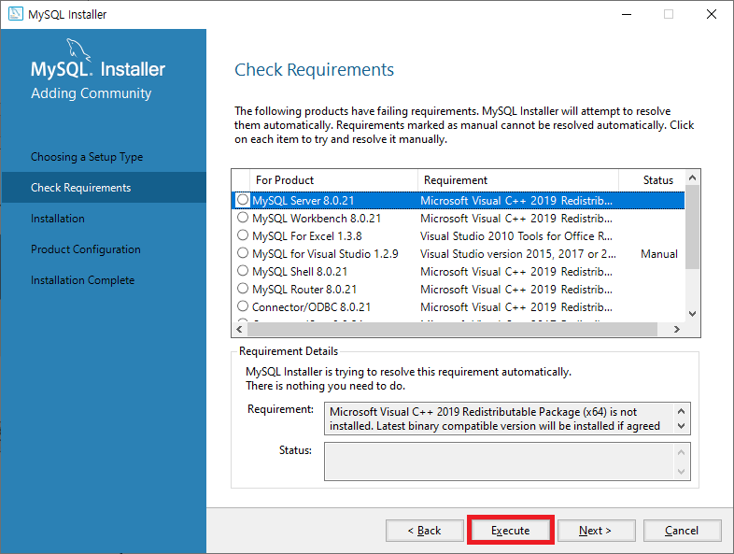Click the MySQL Shell 8.0.21 product name
Viewport: 734px width, 554px height.
(300, 272)
